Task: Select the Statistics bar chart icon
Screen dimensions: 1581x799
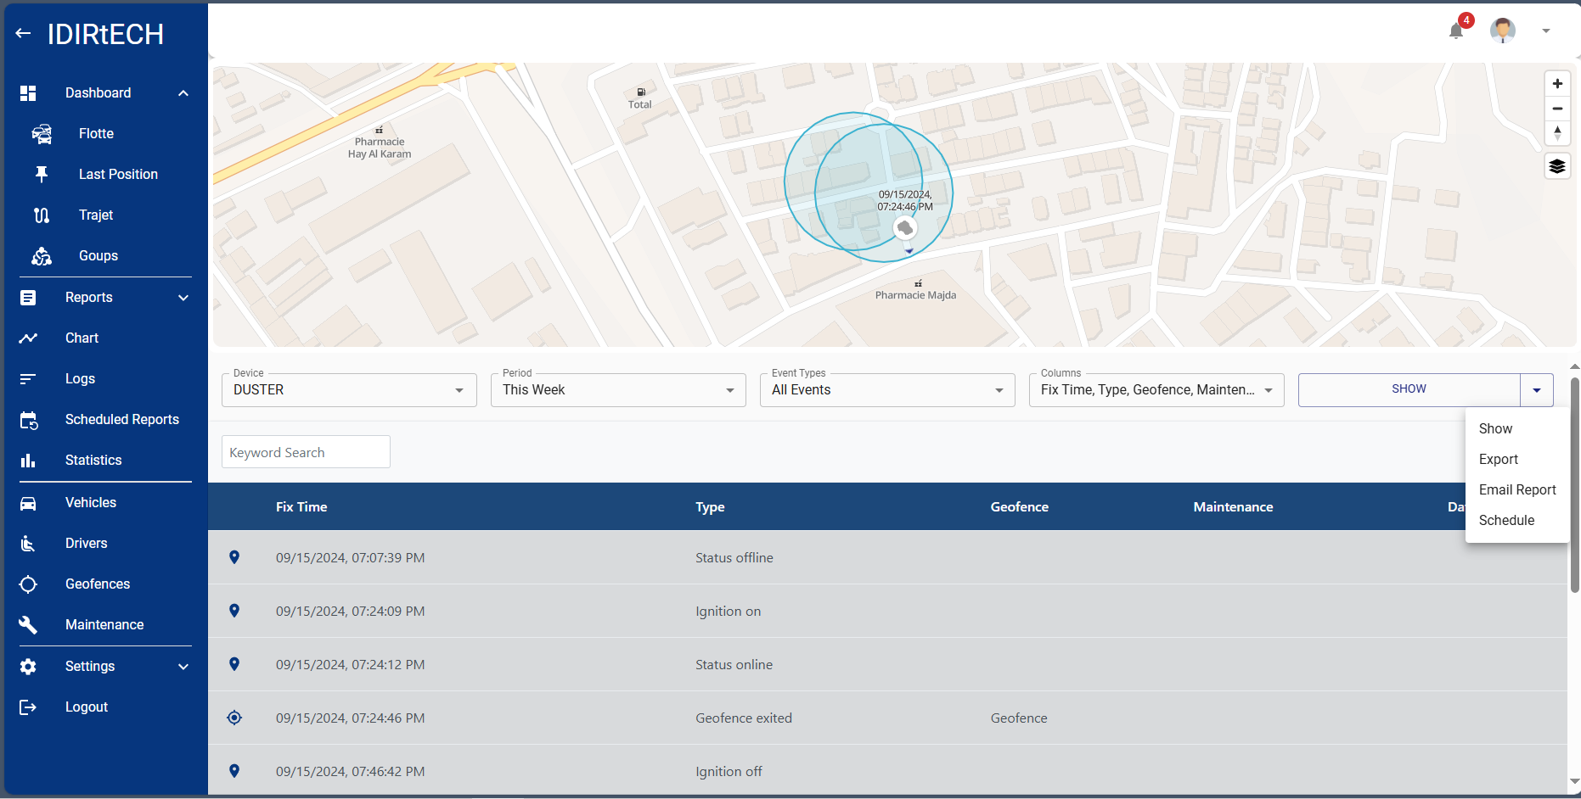Action: [x=28, y=460]
